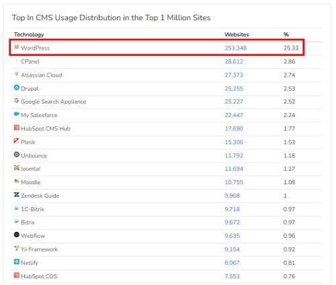336x285 pixels.
Task: Click Joomla! website count 11,694
Action: pos(234,169)
